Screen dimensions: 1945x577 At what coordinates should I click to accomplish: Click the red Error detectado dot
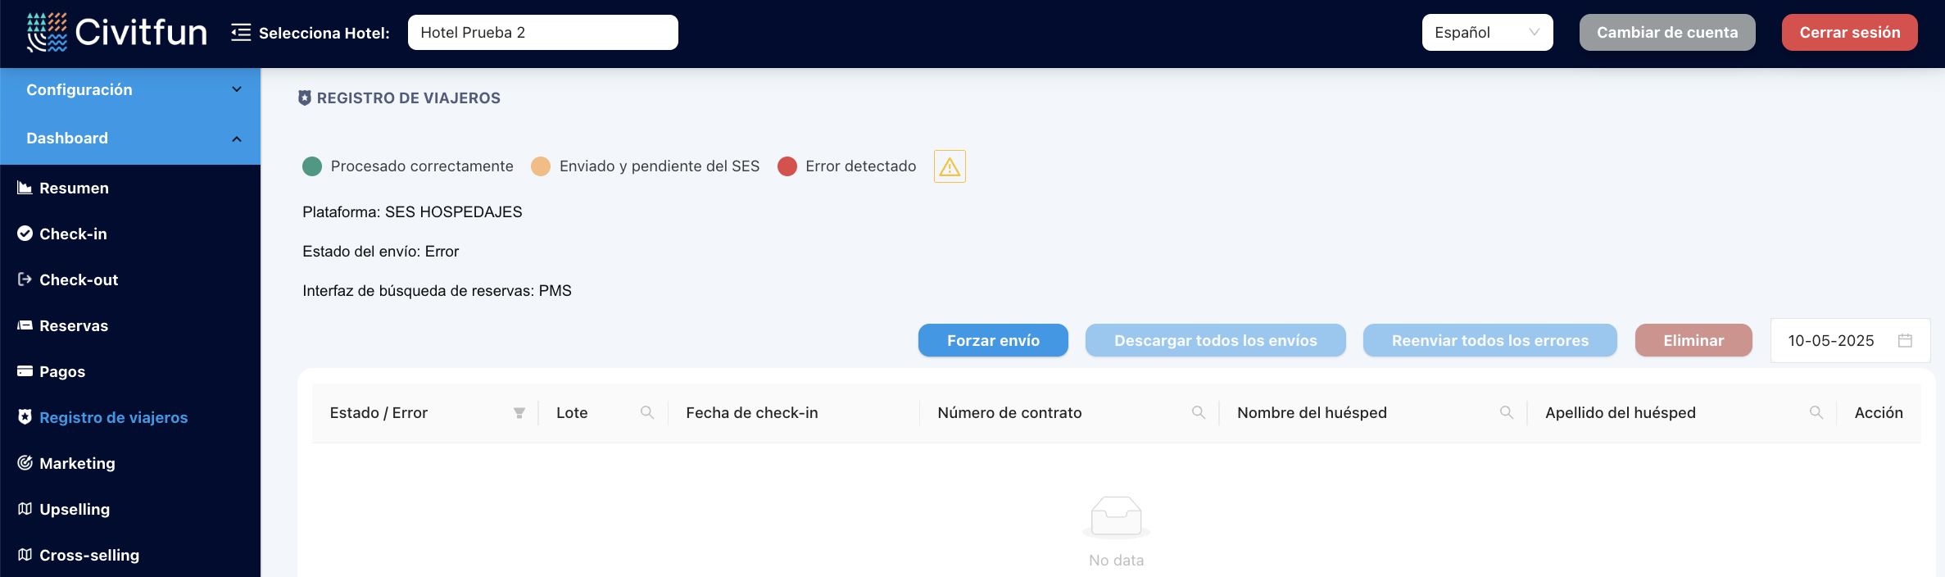[787, 166]
